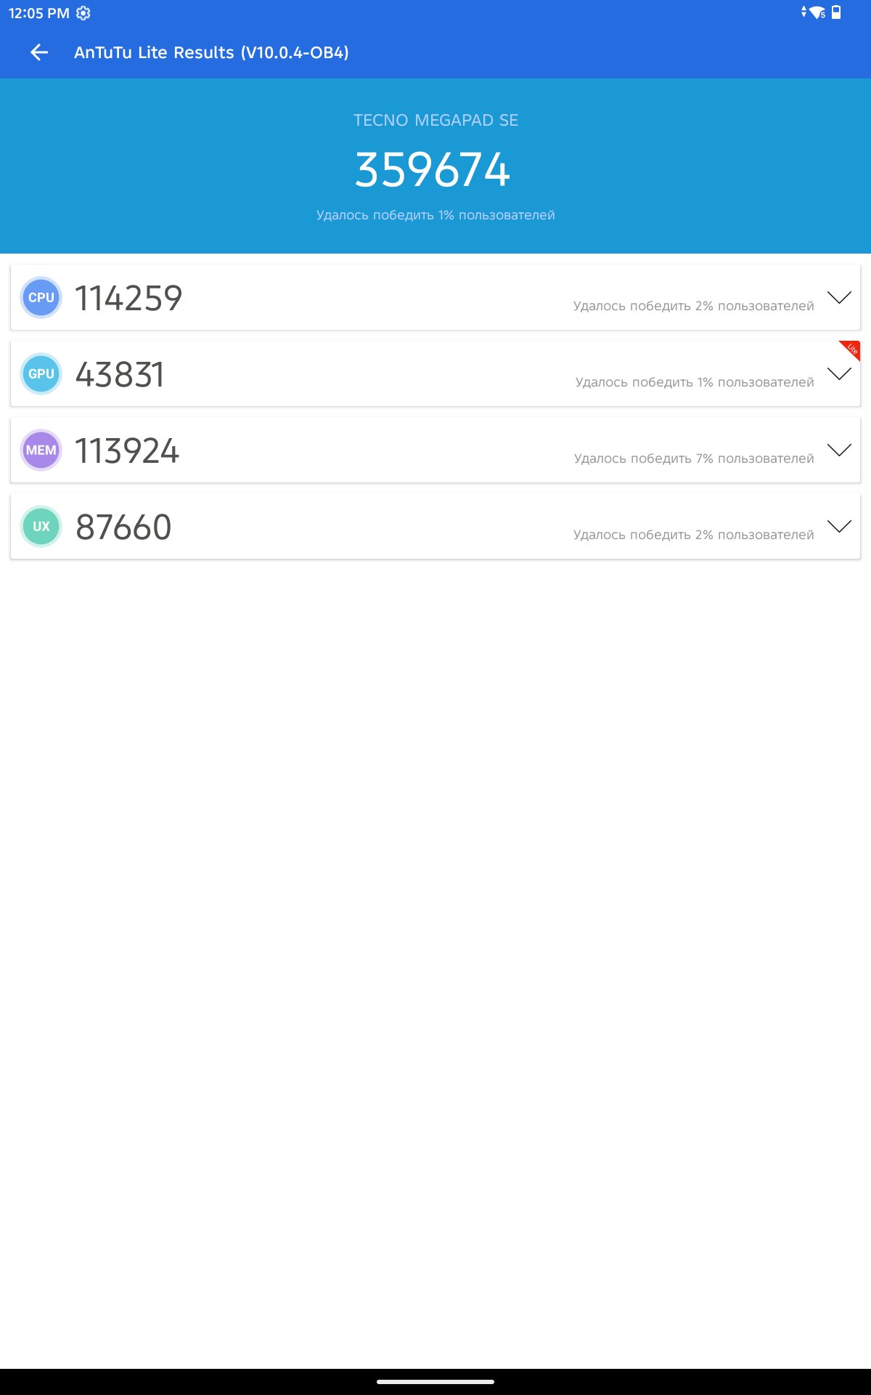Tap the UX score 87660

click(x=123, y=527)
